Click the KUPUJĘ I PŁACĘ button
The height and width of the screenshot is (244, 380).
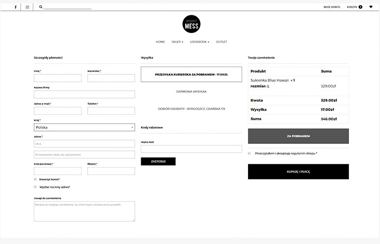298,172
